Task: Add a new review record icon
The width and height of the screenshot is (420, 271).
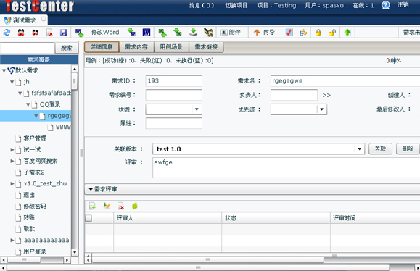Action: 92,206
